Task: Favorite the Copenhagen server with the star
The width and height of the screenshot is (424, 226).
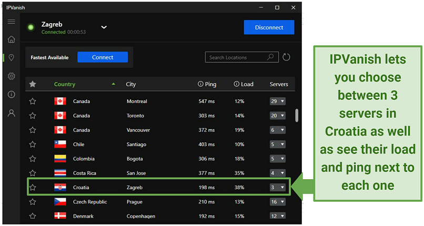Action: pos(33,216)
